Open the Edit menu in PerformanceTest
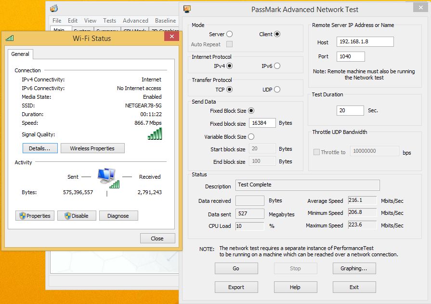This screenshot has height=304, width=431. [73, 21]
